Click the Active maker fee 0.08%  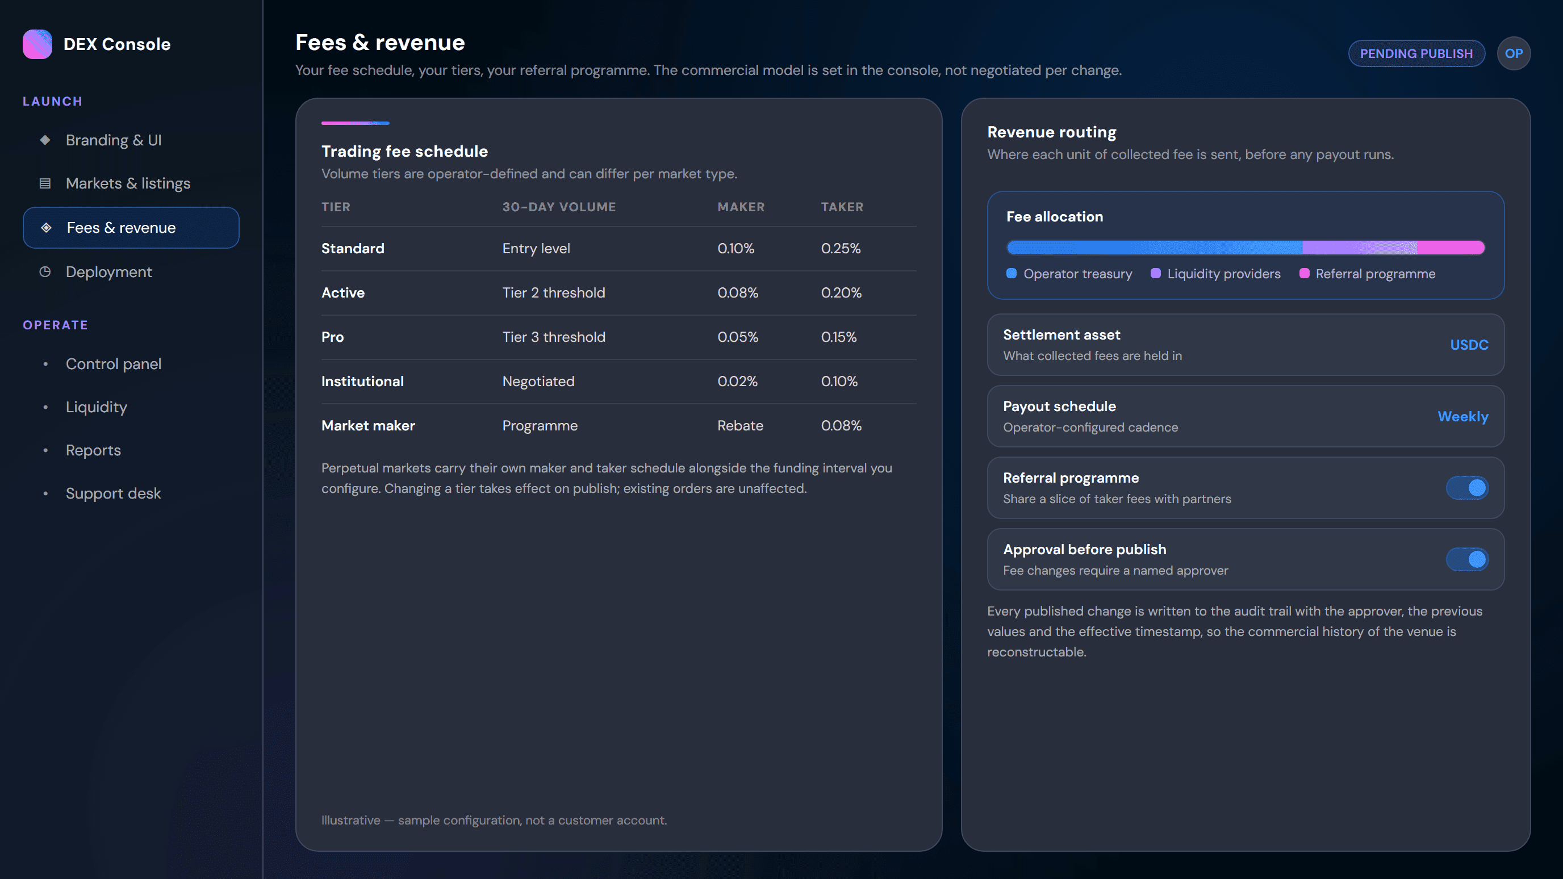coord(738,292)
